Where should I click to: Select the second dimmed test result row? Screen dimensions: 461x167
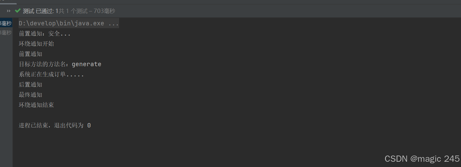pos(6,32)
